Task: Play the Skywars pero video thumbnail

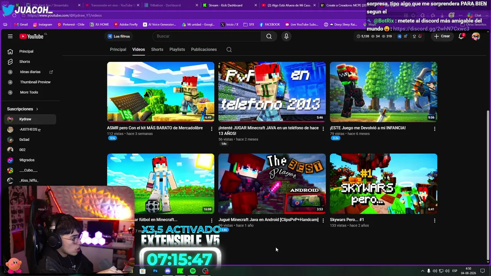Action: click(384, 184)
